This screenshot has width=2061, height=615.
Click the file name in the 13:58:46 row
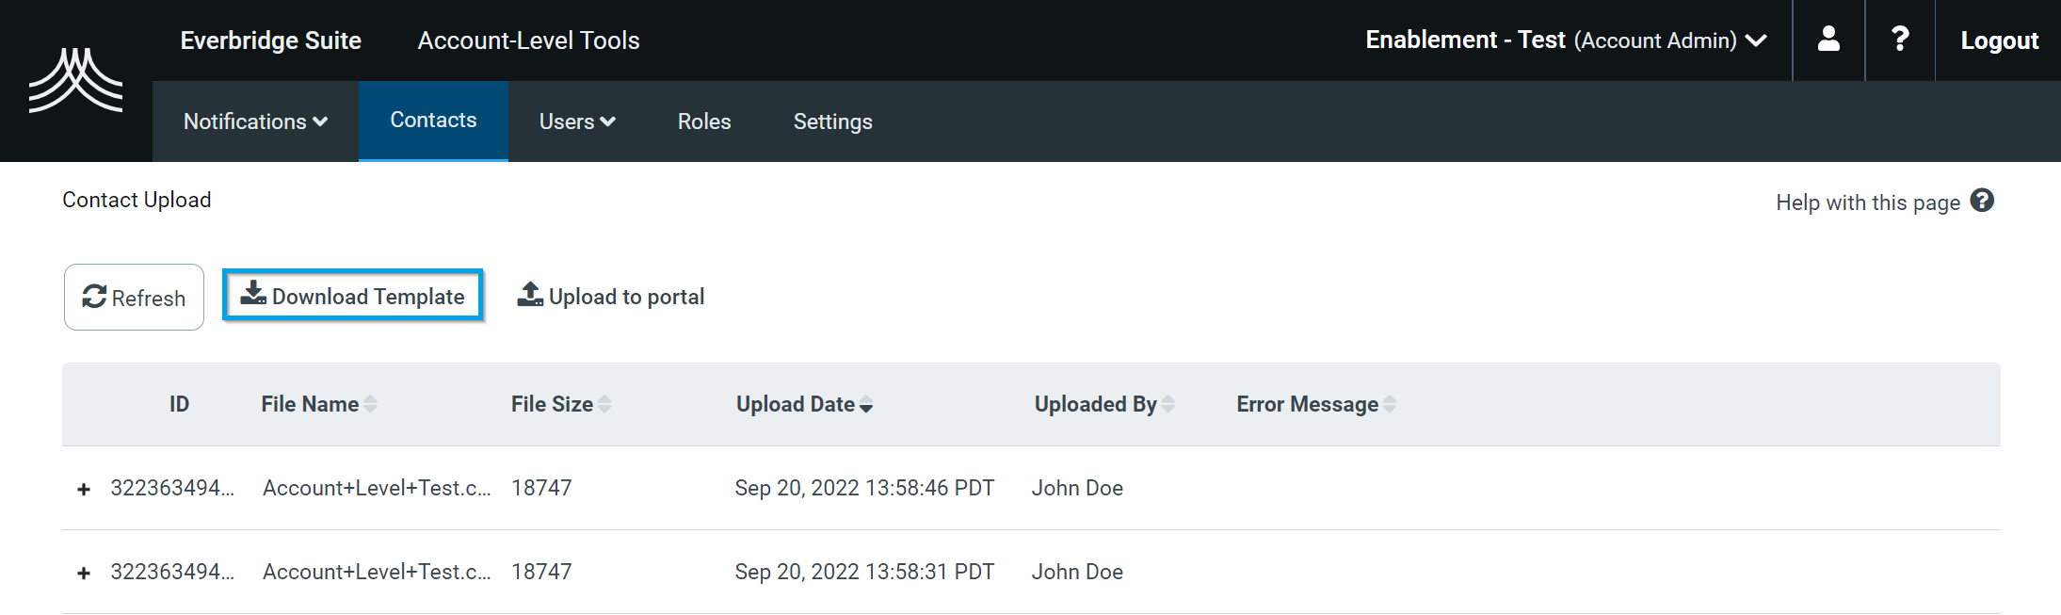[377, 488]
